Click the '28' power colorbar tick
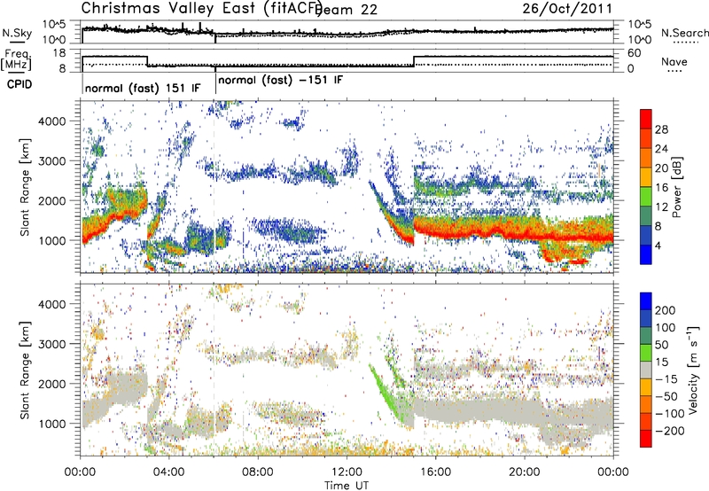Viewport: 709px width, 491px height. [x=661, y=129]
